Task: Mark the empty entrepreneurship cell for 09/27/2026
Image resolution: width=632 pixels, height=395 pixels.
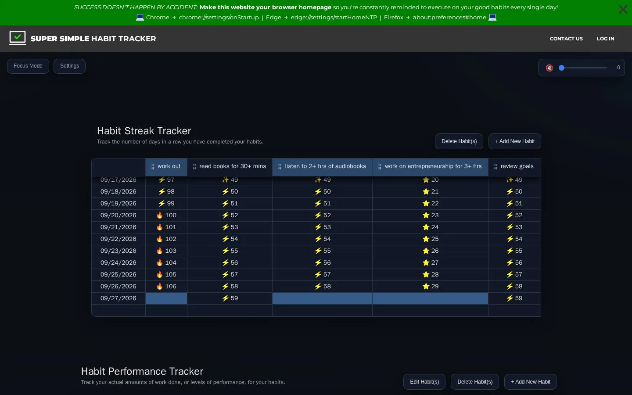Action: point(431,298)
